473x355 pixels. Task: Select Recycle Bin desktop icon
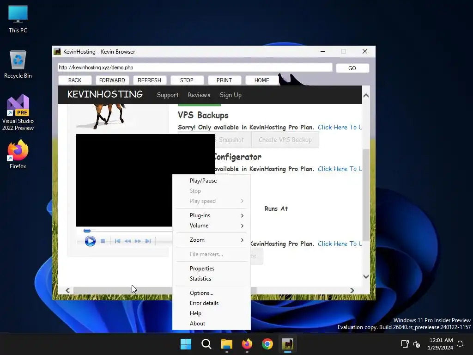(x=18, y=64)
